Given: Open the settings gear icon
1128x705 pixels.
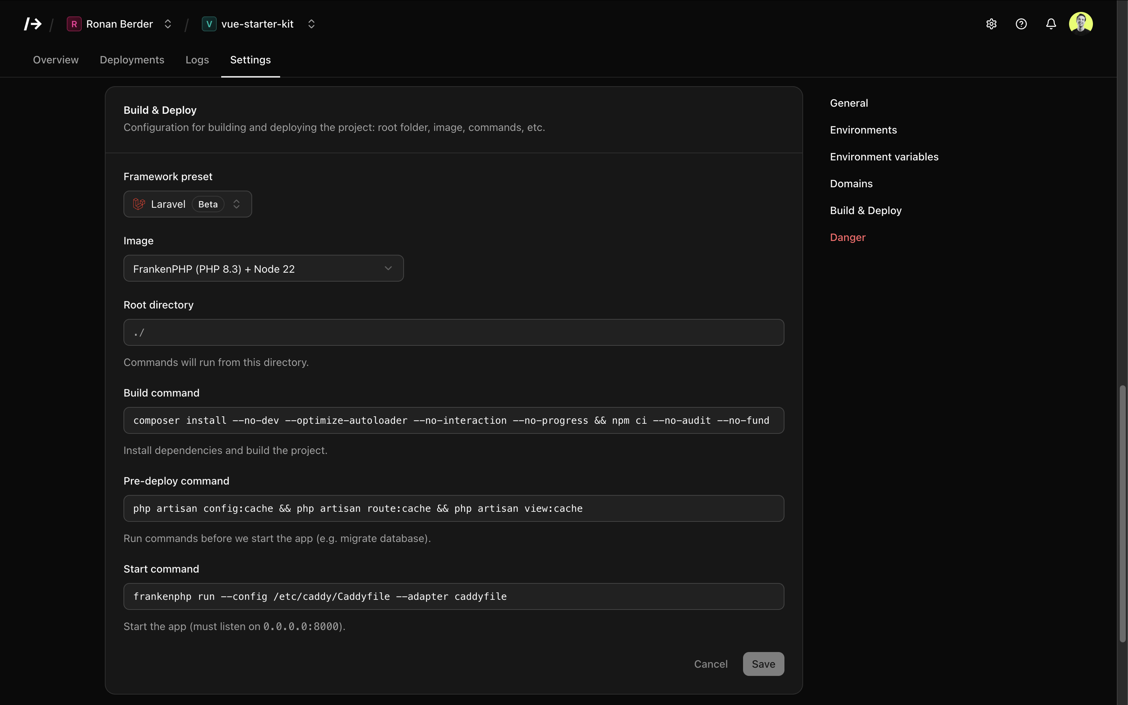Looking at the screenshot, I should (991, 24).
